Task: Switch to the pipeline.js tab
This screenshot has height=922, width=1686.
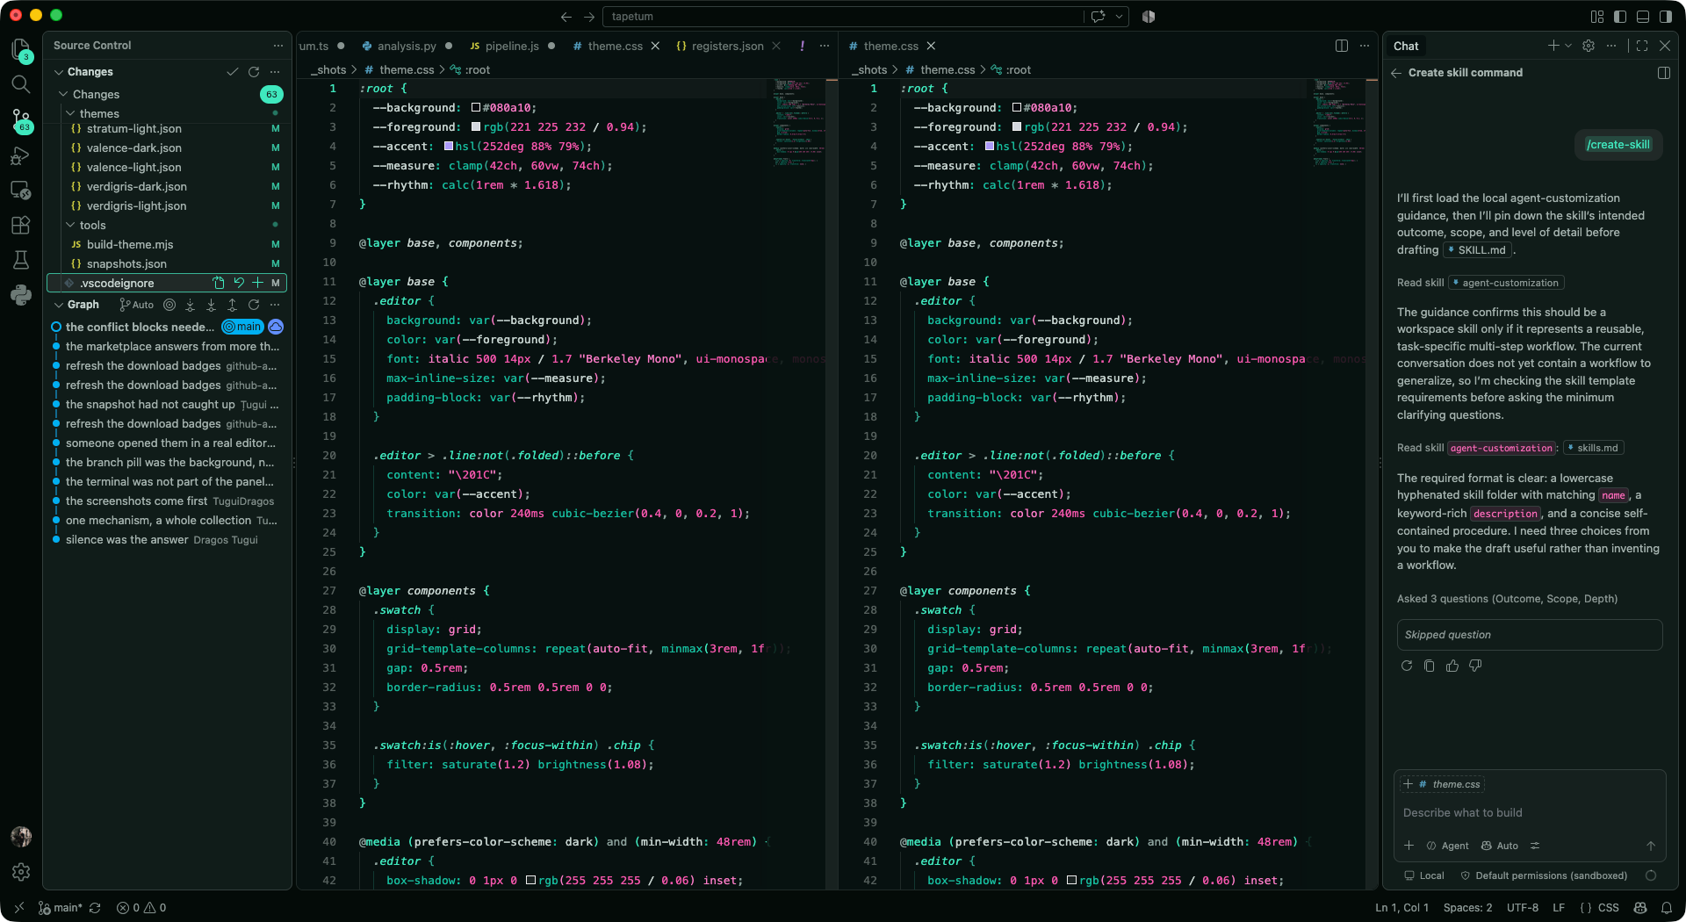Action: pos(512,46)
